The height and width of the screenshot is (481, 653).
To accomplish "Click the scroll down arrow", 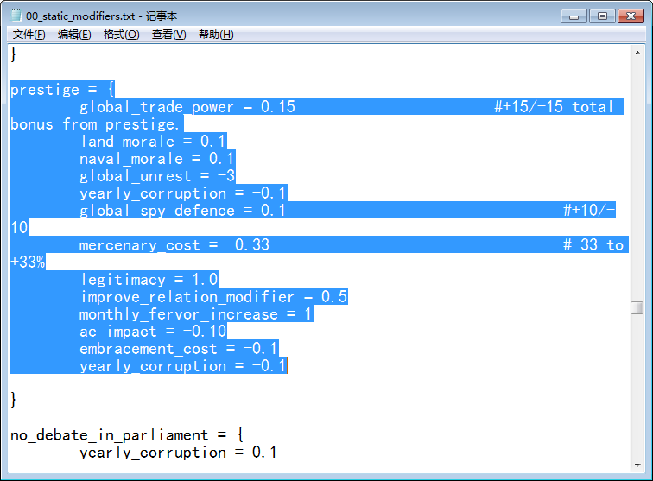I will (x=637, y=465).
